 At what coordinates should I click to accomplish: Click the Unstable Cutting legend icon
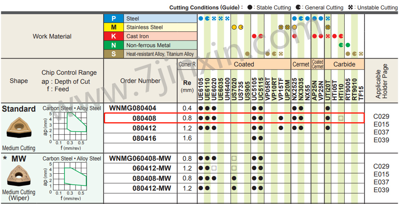(351, 7)
